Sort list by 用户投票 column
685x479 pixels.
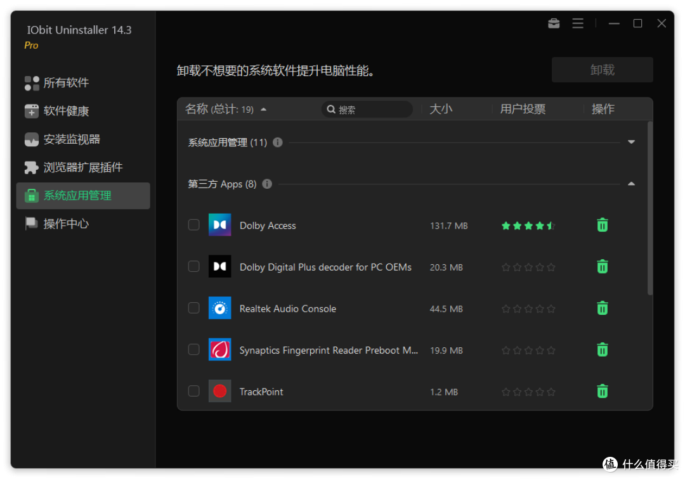(523, 109)
